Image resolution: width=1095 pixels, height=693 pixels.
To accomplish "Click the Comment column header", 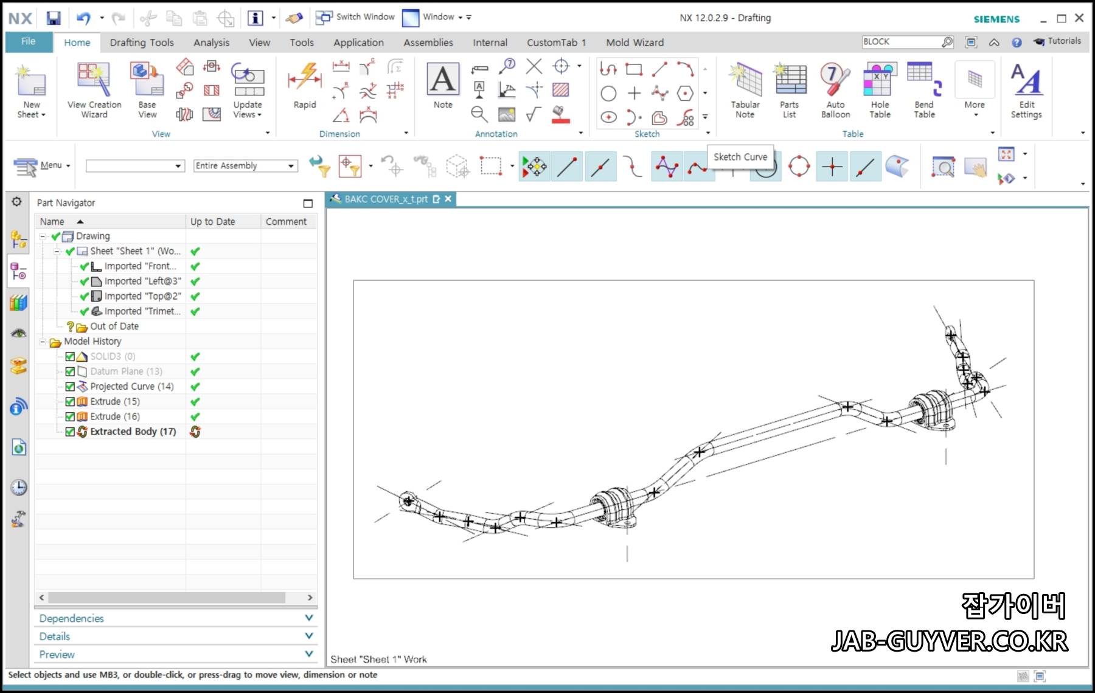I will pos(289,221).
